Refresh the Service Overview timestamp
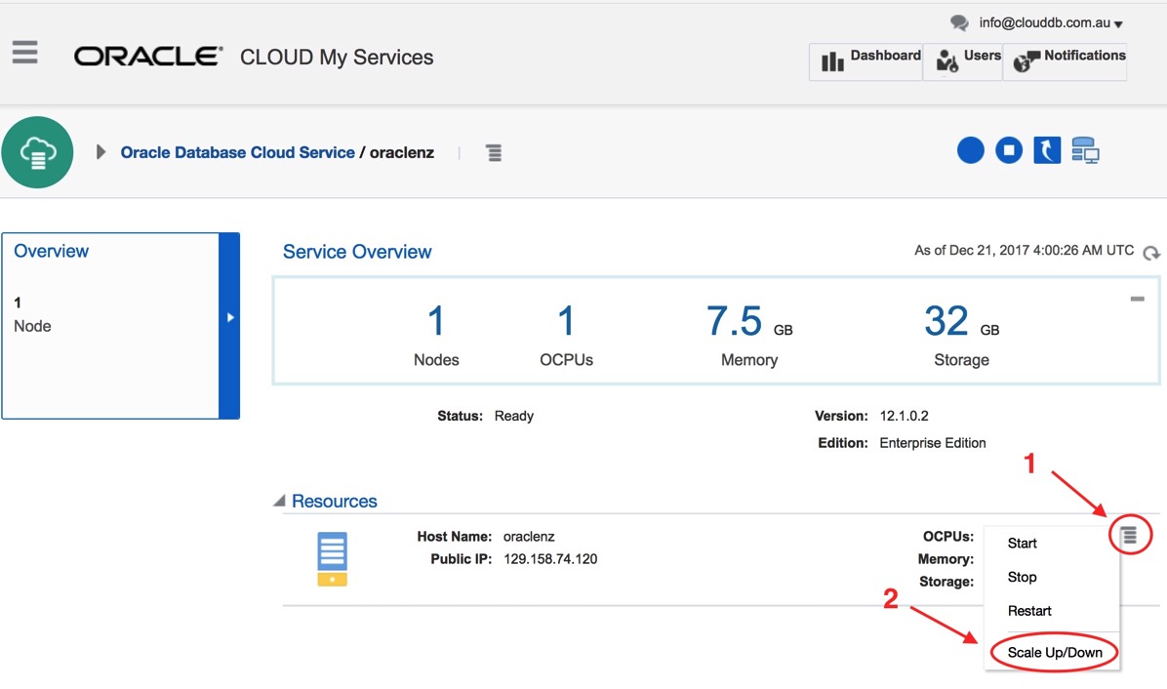The width and height of the screenshot is (1167, 689). point(1151,253)
